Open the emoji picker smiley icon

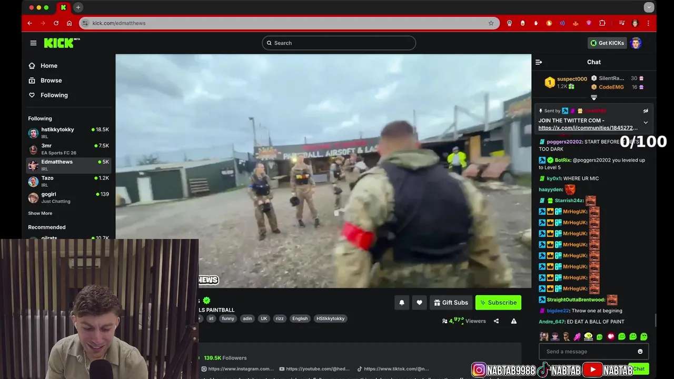[x=640, y=352]
